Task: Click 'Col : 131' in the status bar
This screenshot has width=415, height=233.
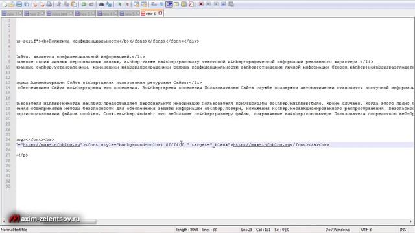Action: point(263,230)
